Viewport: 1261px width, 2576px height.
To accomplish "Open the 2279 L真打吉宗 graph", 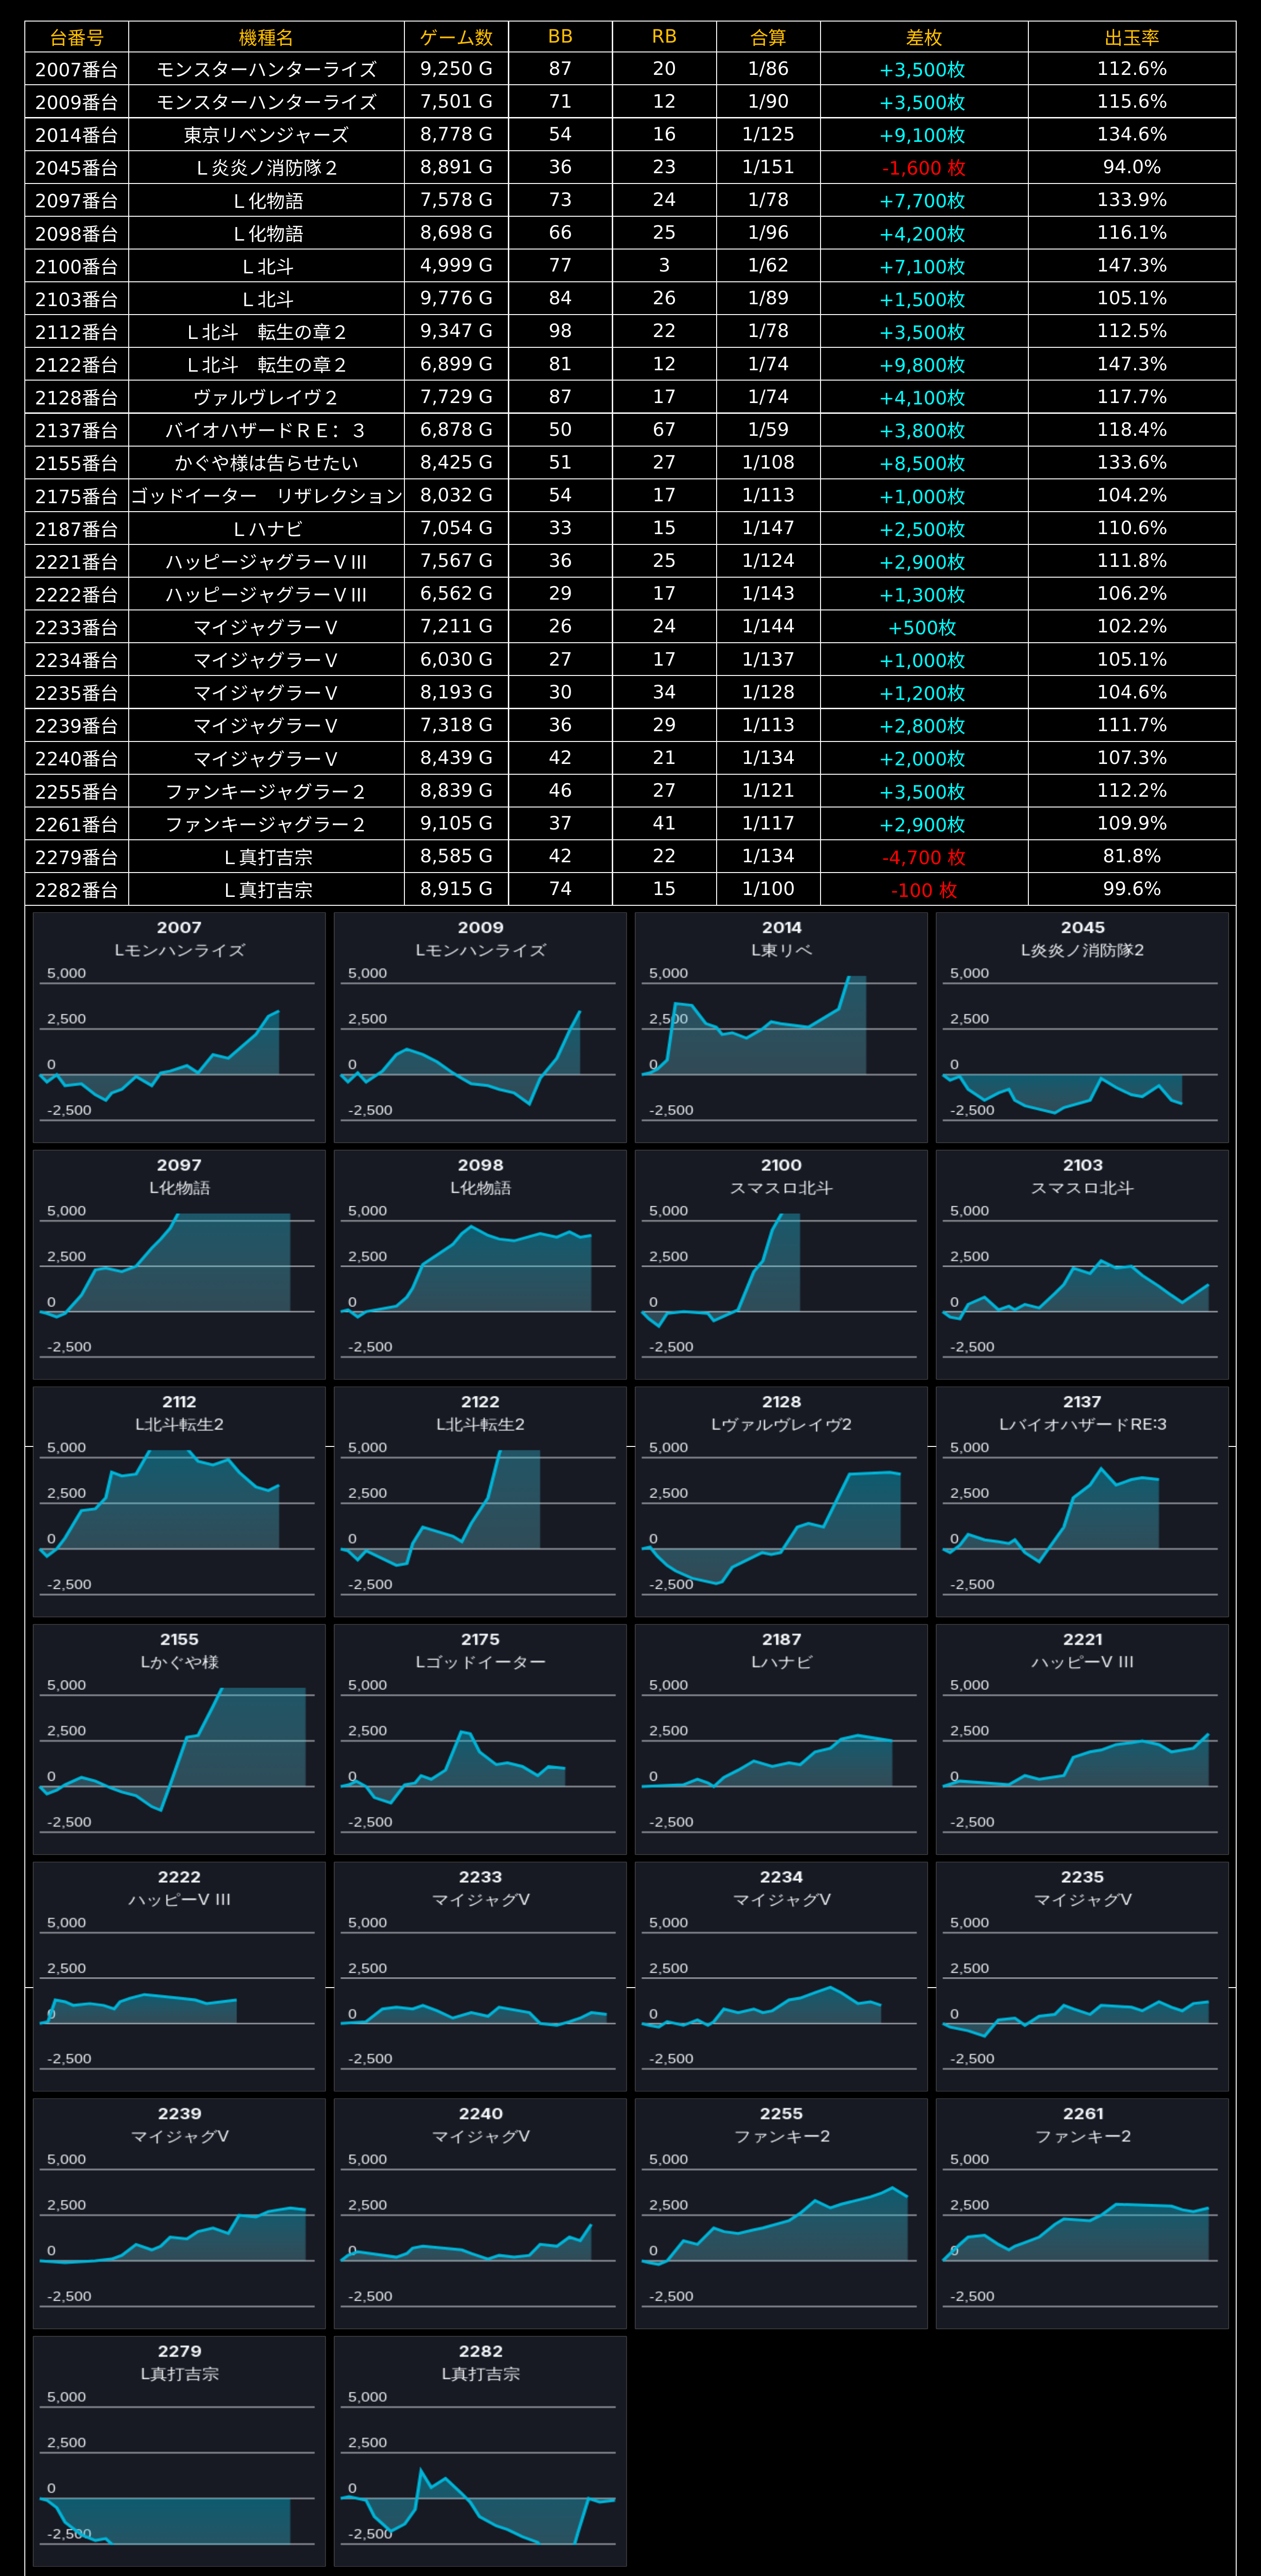I will pyautogui.click(x=179, y=2451).
